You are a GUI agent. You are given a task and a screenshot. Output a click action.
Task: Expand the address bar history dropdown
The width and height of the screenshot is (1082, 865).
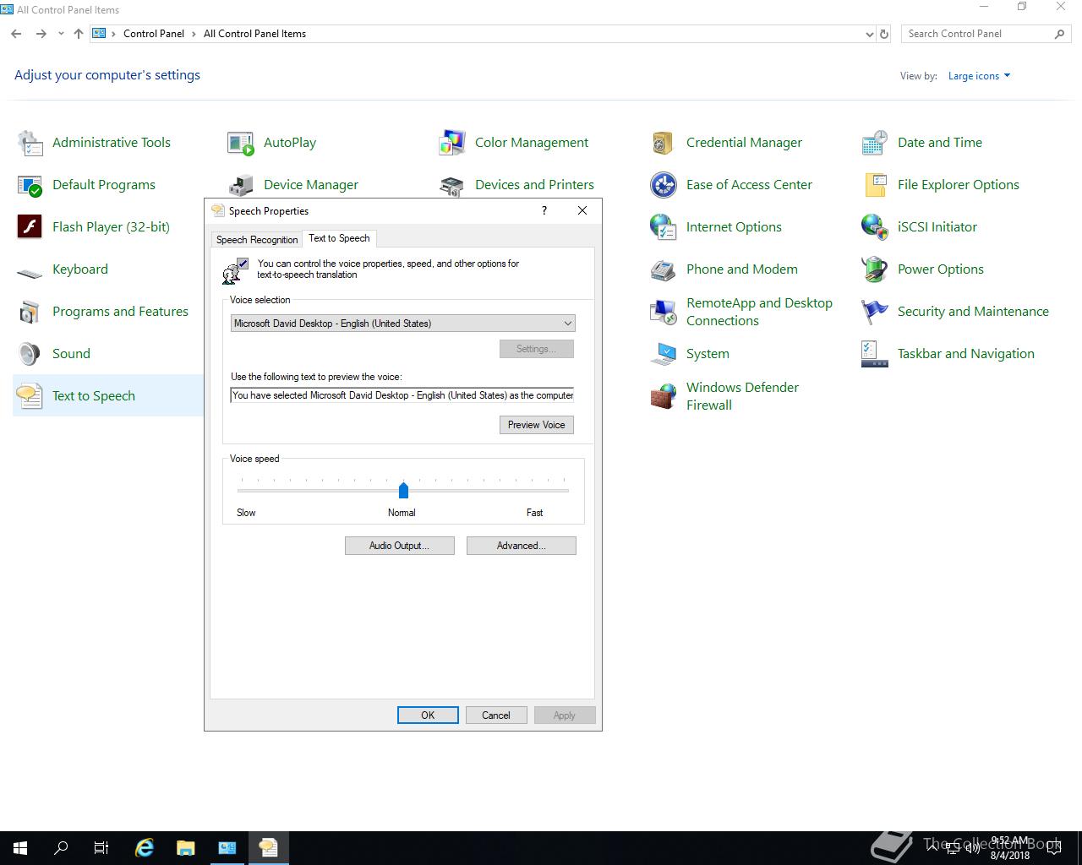click(x=869, y=34)
